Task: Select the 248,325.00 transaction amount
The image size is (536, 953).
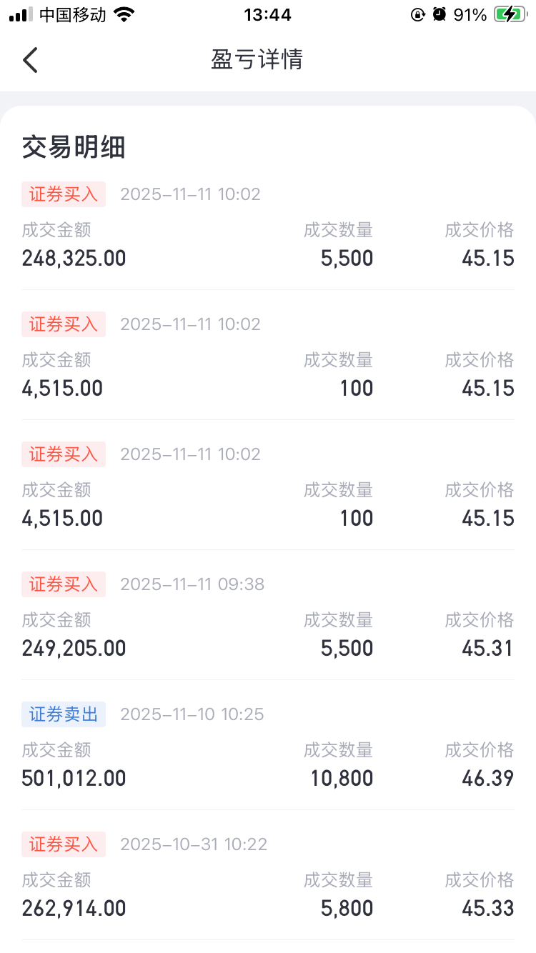Action: (x=74, y=258)
